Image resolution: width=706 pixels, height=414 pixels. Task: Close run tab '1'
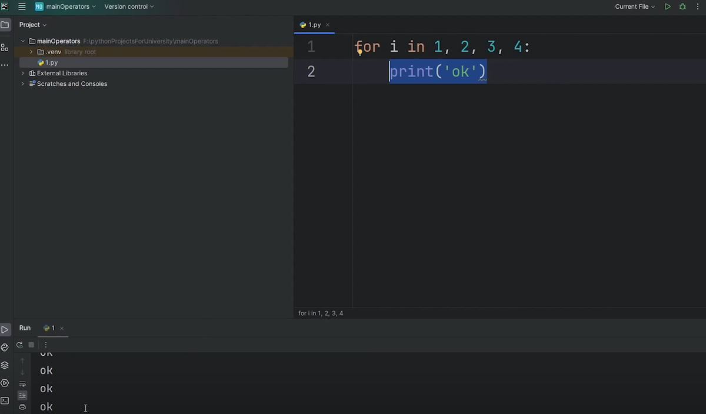coord(62,328)
